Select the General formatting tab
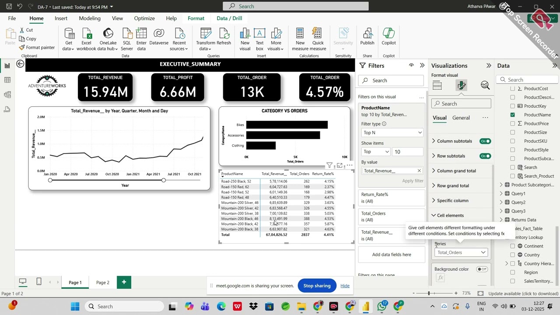 coord(461,118)
